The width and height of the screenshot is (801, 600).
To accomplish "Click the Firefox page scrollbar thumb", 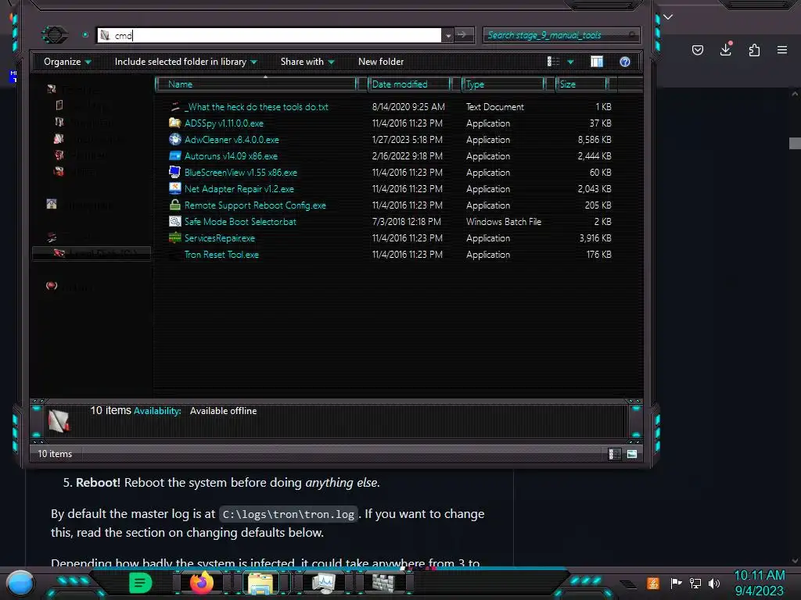I will click(795, 144).
